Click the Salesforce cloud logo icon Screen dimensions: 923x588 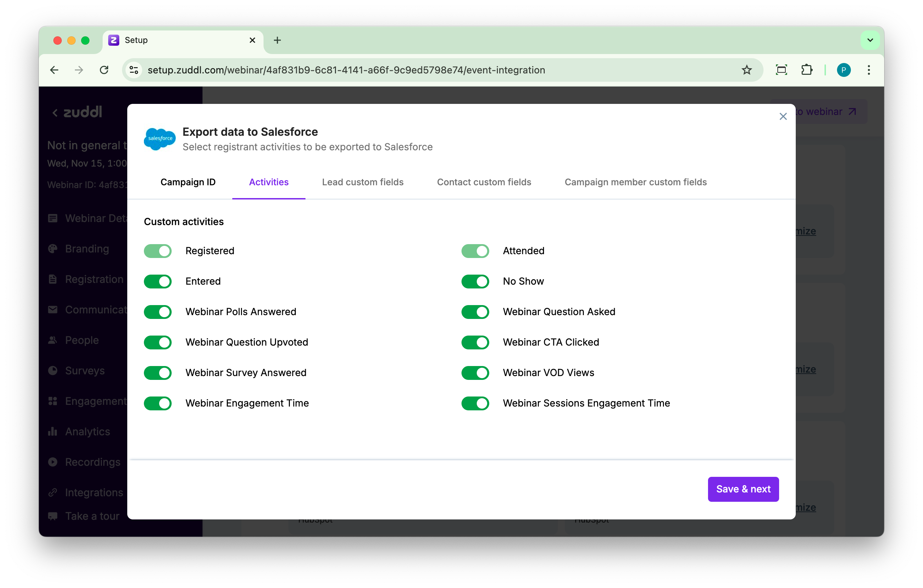pyautogui.click(x=159, y=139)
